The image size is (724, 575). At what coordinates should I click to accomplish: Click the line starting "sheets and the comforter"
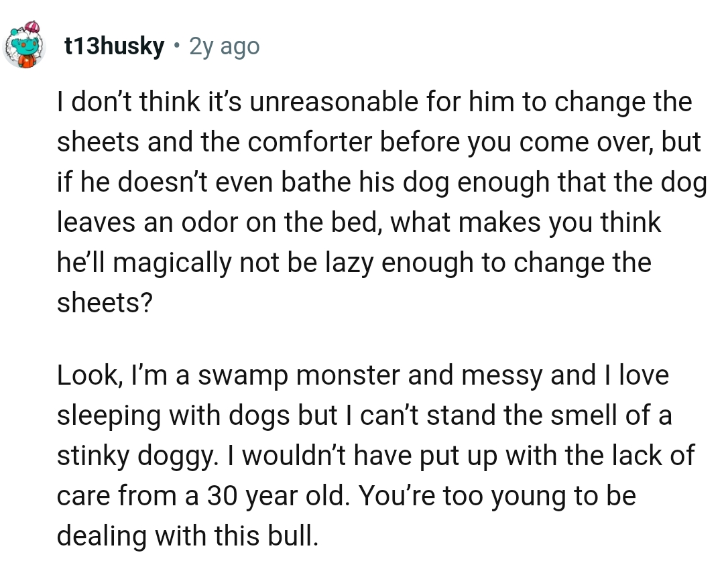(379, 142)
